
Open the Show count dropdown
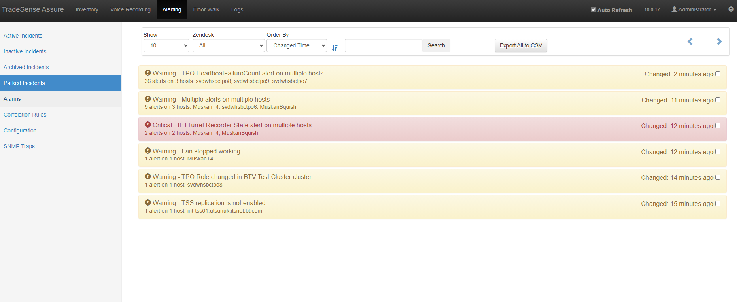tap(166, 45)
